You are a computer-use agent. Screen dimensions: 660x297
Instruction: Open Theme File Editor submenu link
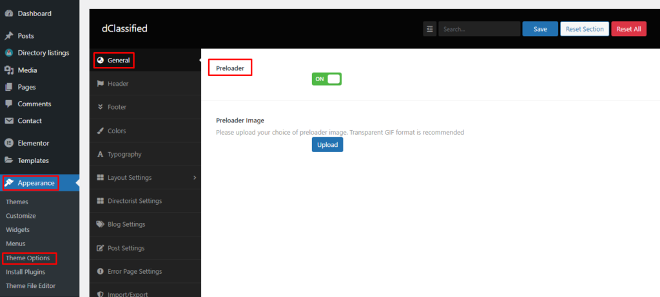pos(30,285)
